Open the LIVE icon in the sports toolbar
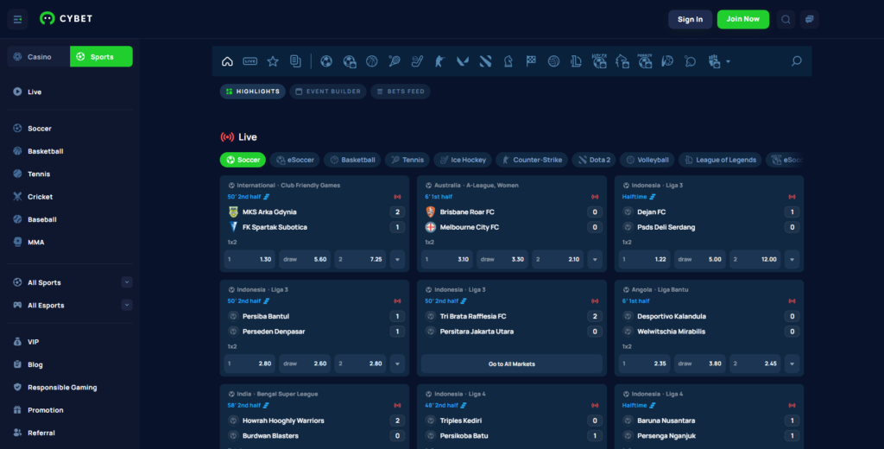Screen dimensions: 884x449 click(249, 61)
